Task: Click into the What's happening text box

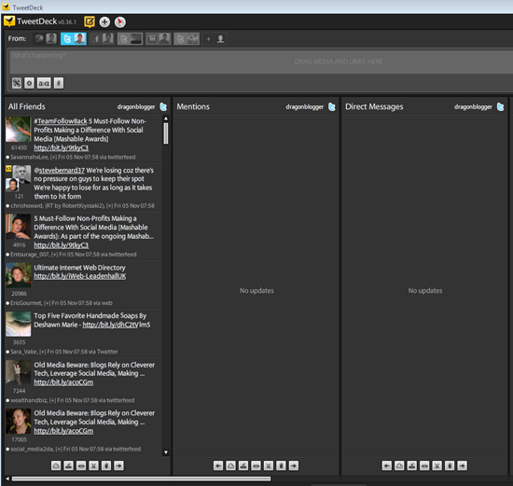Action: click(x=261, y=62)
